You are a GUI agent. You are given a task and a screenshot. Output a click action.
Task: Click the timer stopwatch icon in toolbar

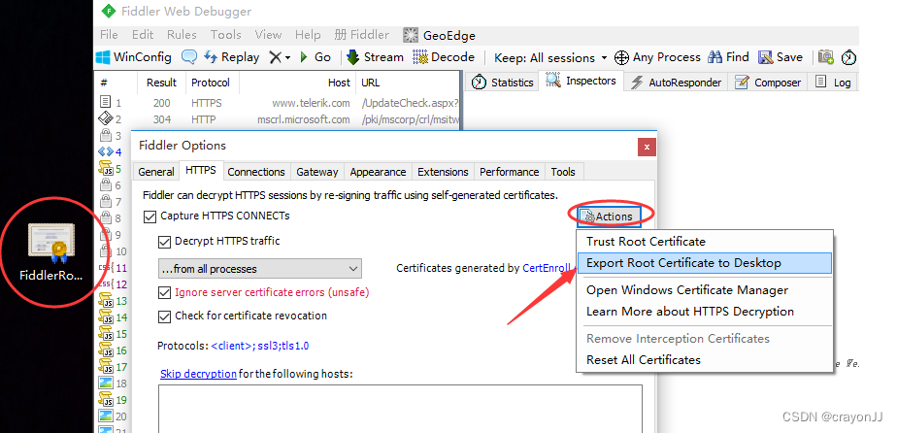pyautogui.click(x=849, y=57)
